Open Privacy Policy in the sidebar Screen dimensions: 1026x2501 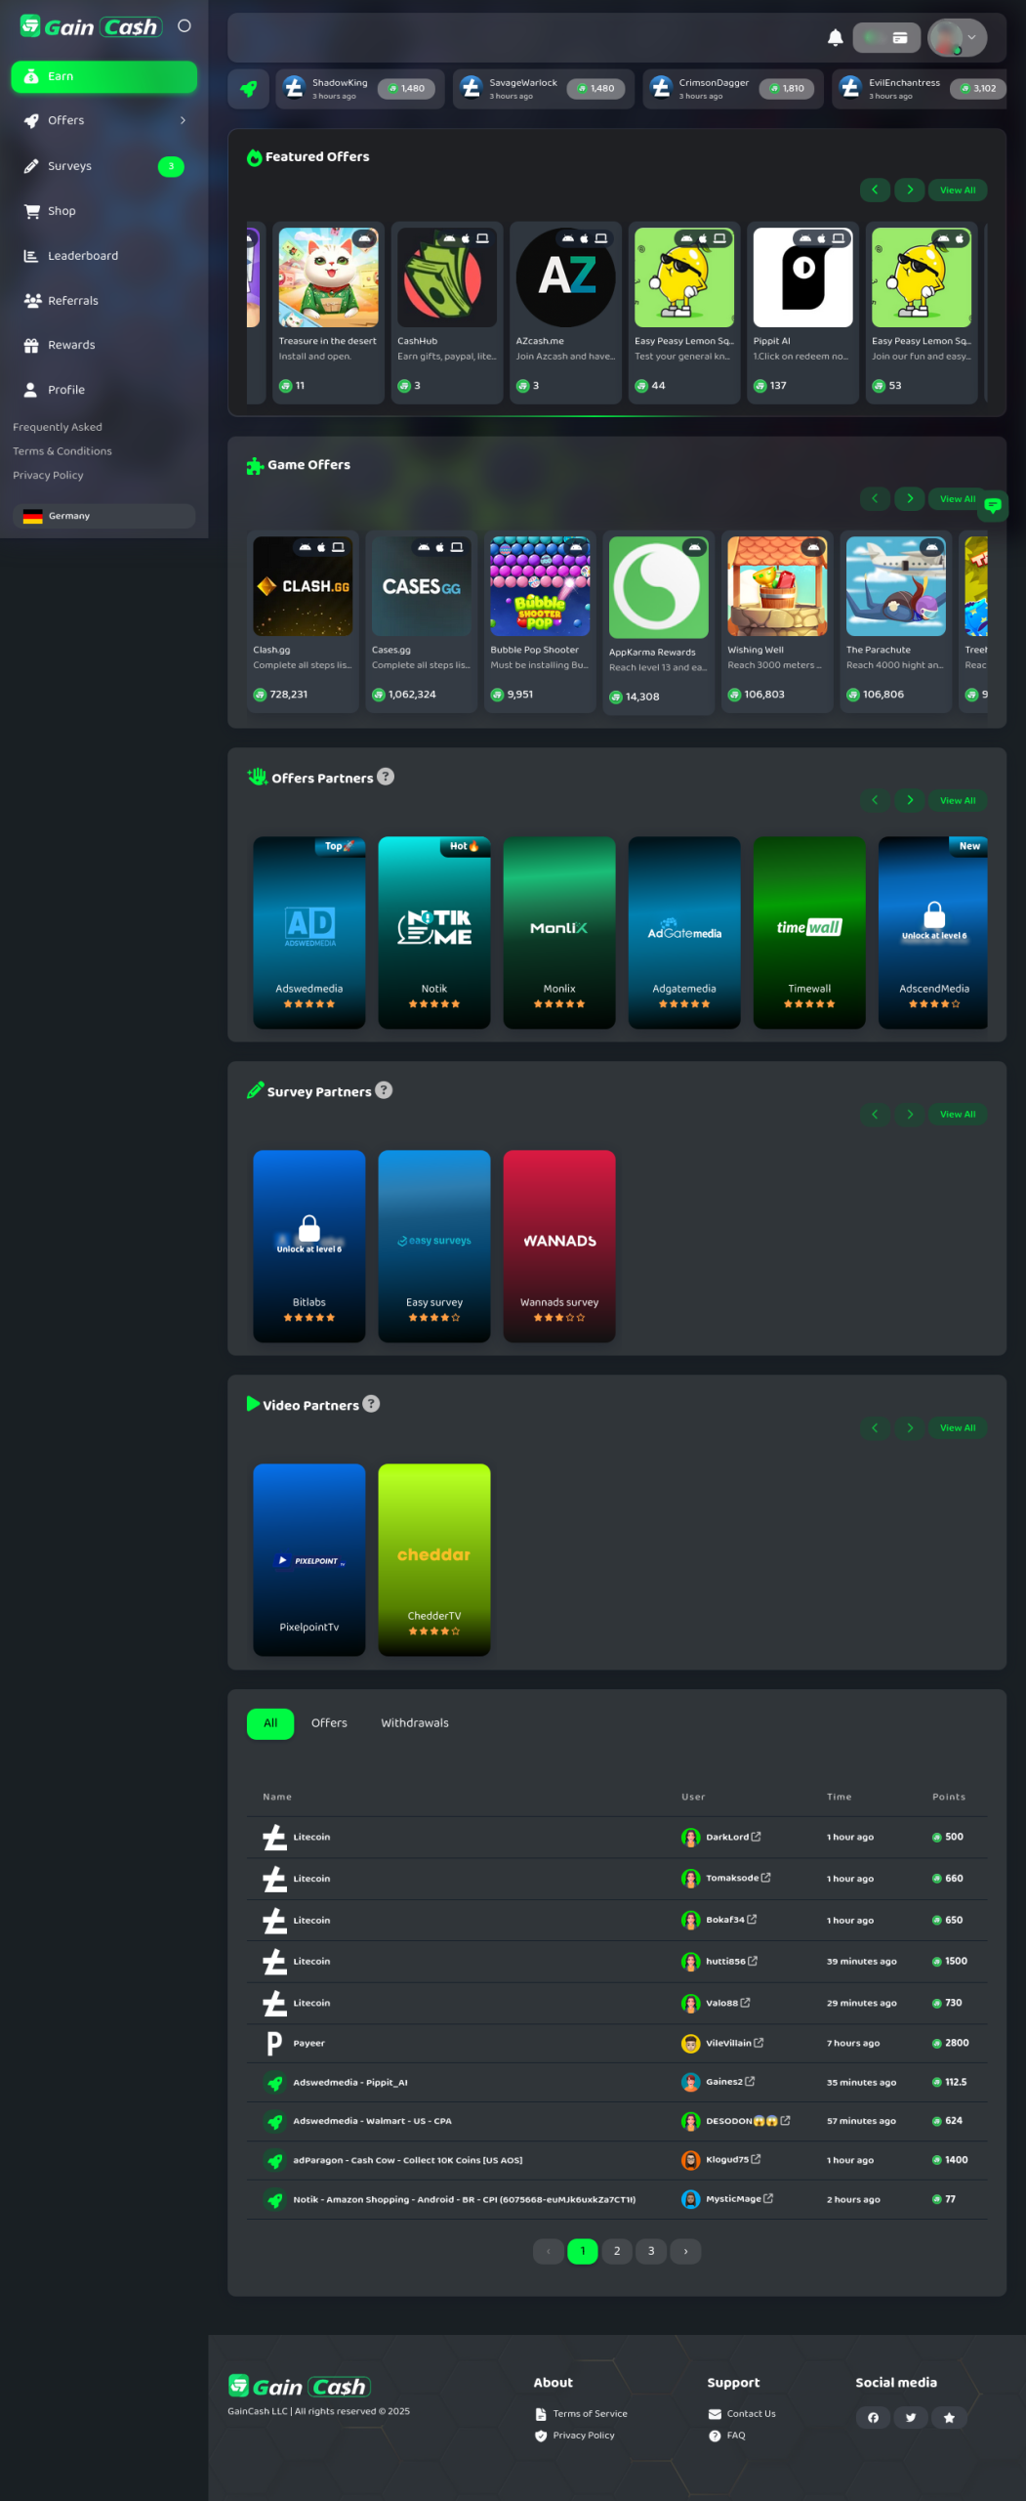[48, 476]
